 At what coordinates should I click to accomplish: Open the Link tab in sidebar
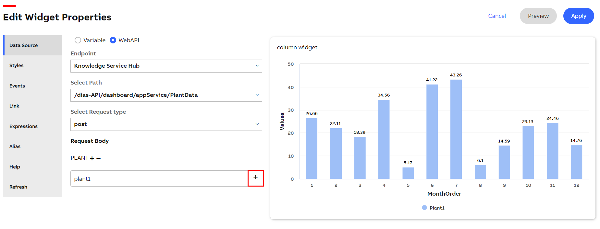[x=14, y=106]
